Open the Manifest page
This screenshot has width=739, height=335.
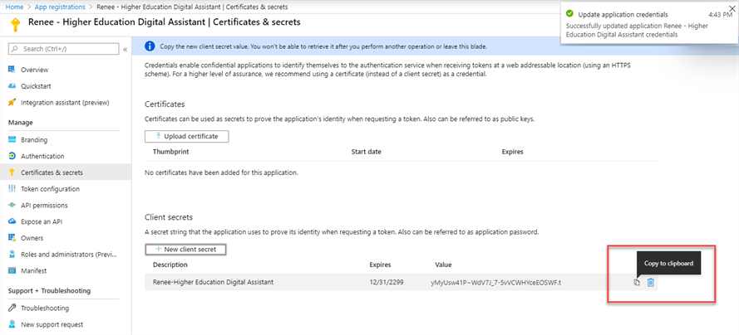[x=33, y=270]
